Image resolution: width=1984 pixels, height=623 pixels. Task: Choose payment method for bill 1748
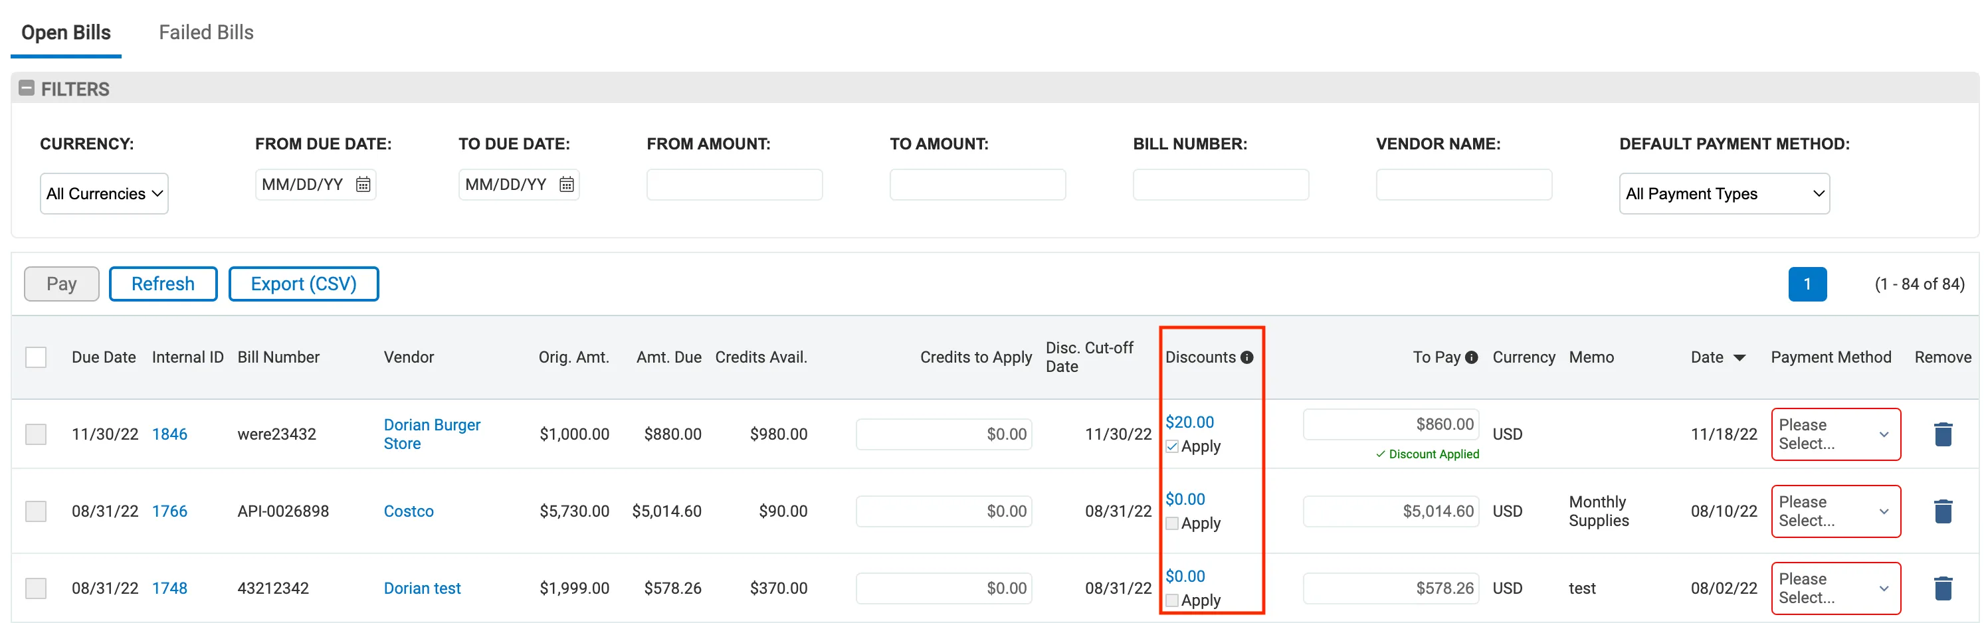pos(1835,588)
